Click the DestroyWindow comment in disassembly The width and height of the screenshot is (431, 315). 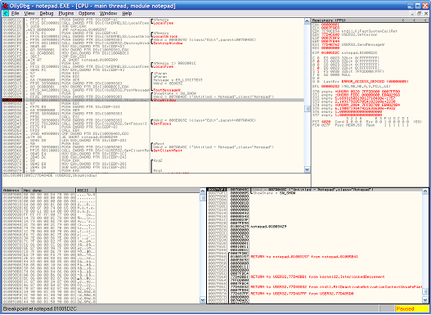coord(168,43)
